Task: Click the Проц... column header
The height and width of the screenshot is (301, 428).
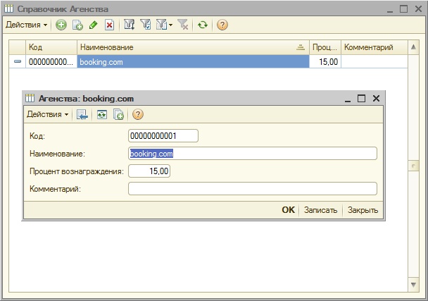Action: coord(325,47)
